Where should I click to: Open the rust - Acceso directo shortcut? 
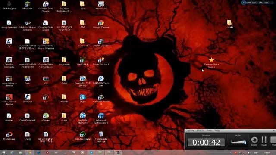tap(9, 99)
